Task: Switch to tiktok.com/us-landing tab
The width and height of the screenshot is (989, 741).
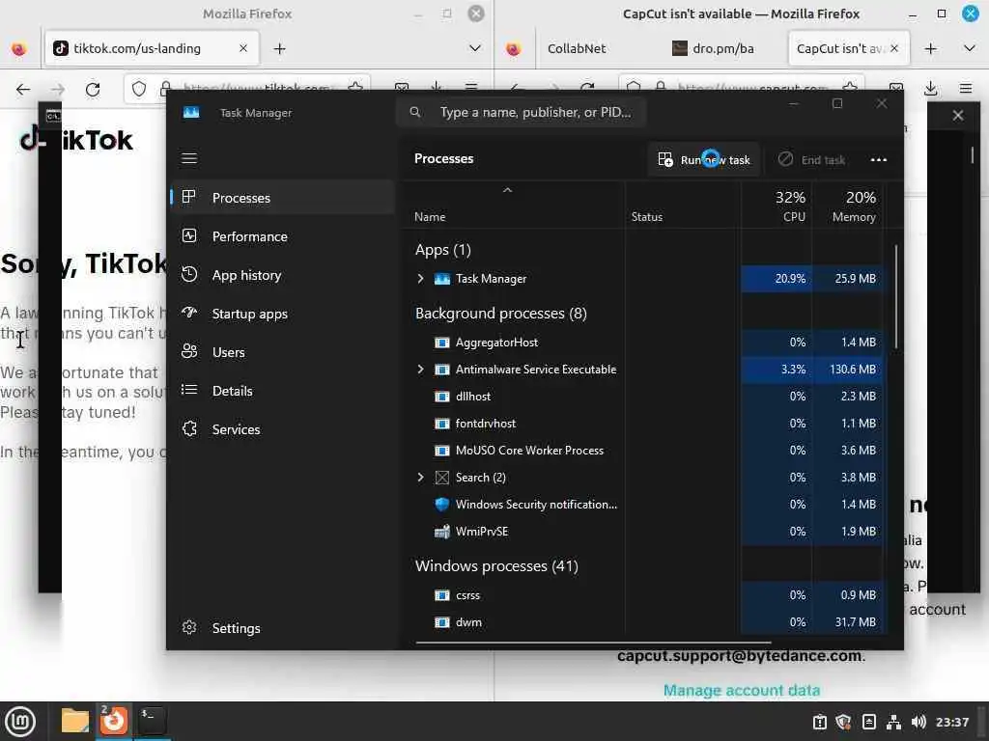Action: tap(152, 48)
